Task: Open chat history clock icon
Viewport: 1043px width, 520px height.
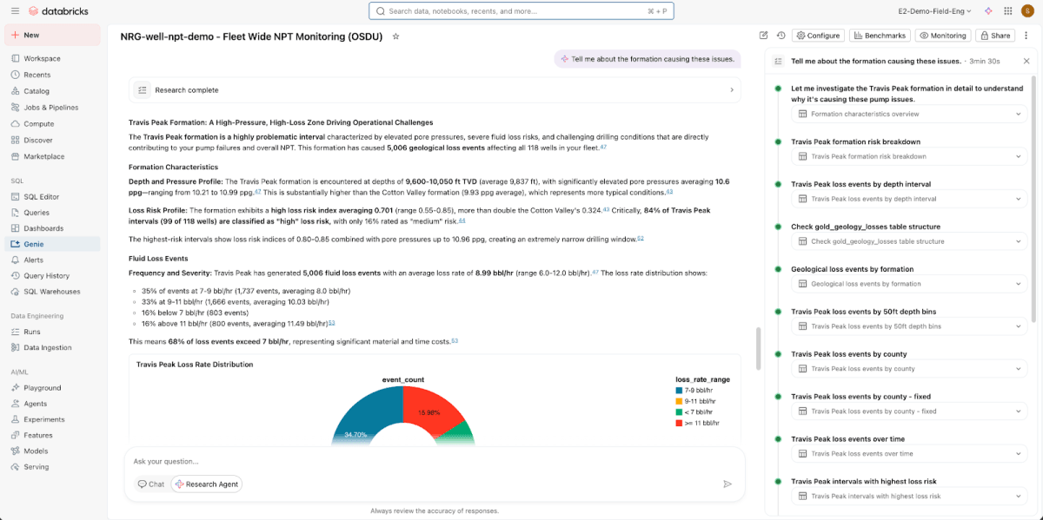Action: click(781, 36)
